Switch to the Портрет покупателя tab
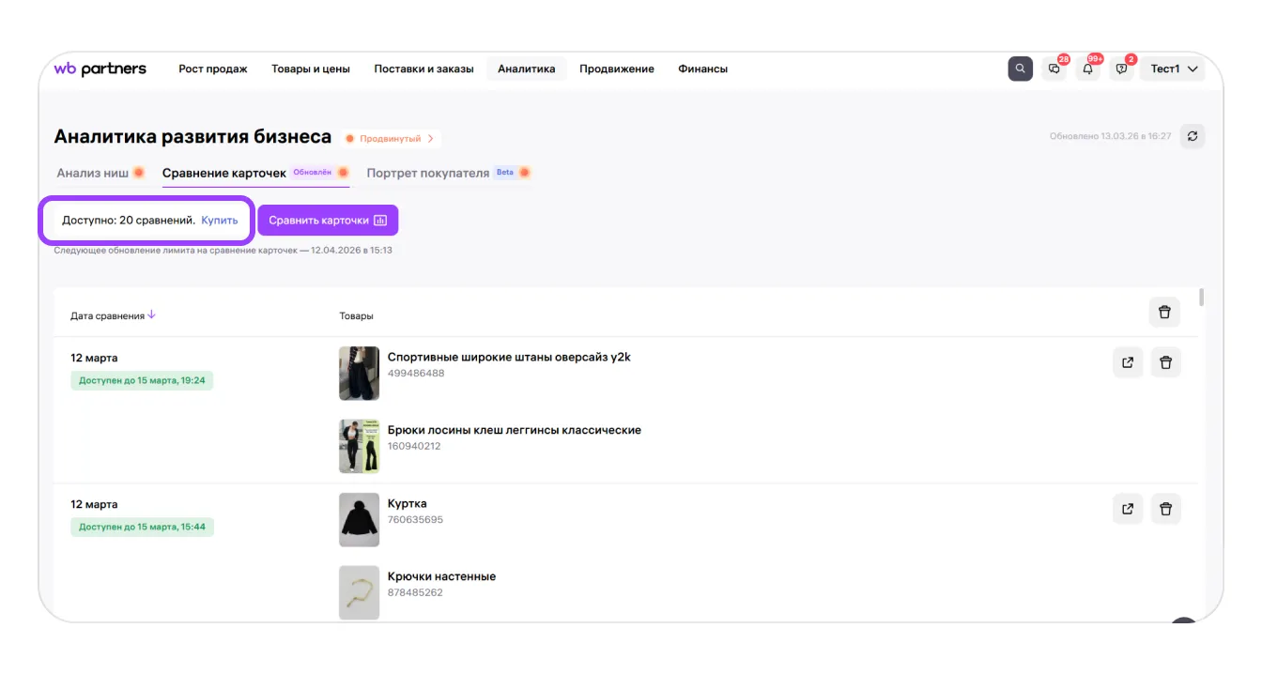1262x674 pixels. (x=427, y=173)
